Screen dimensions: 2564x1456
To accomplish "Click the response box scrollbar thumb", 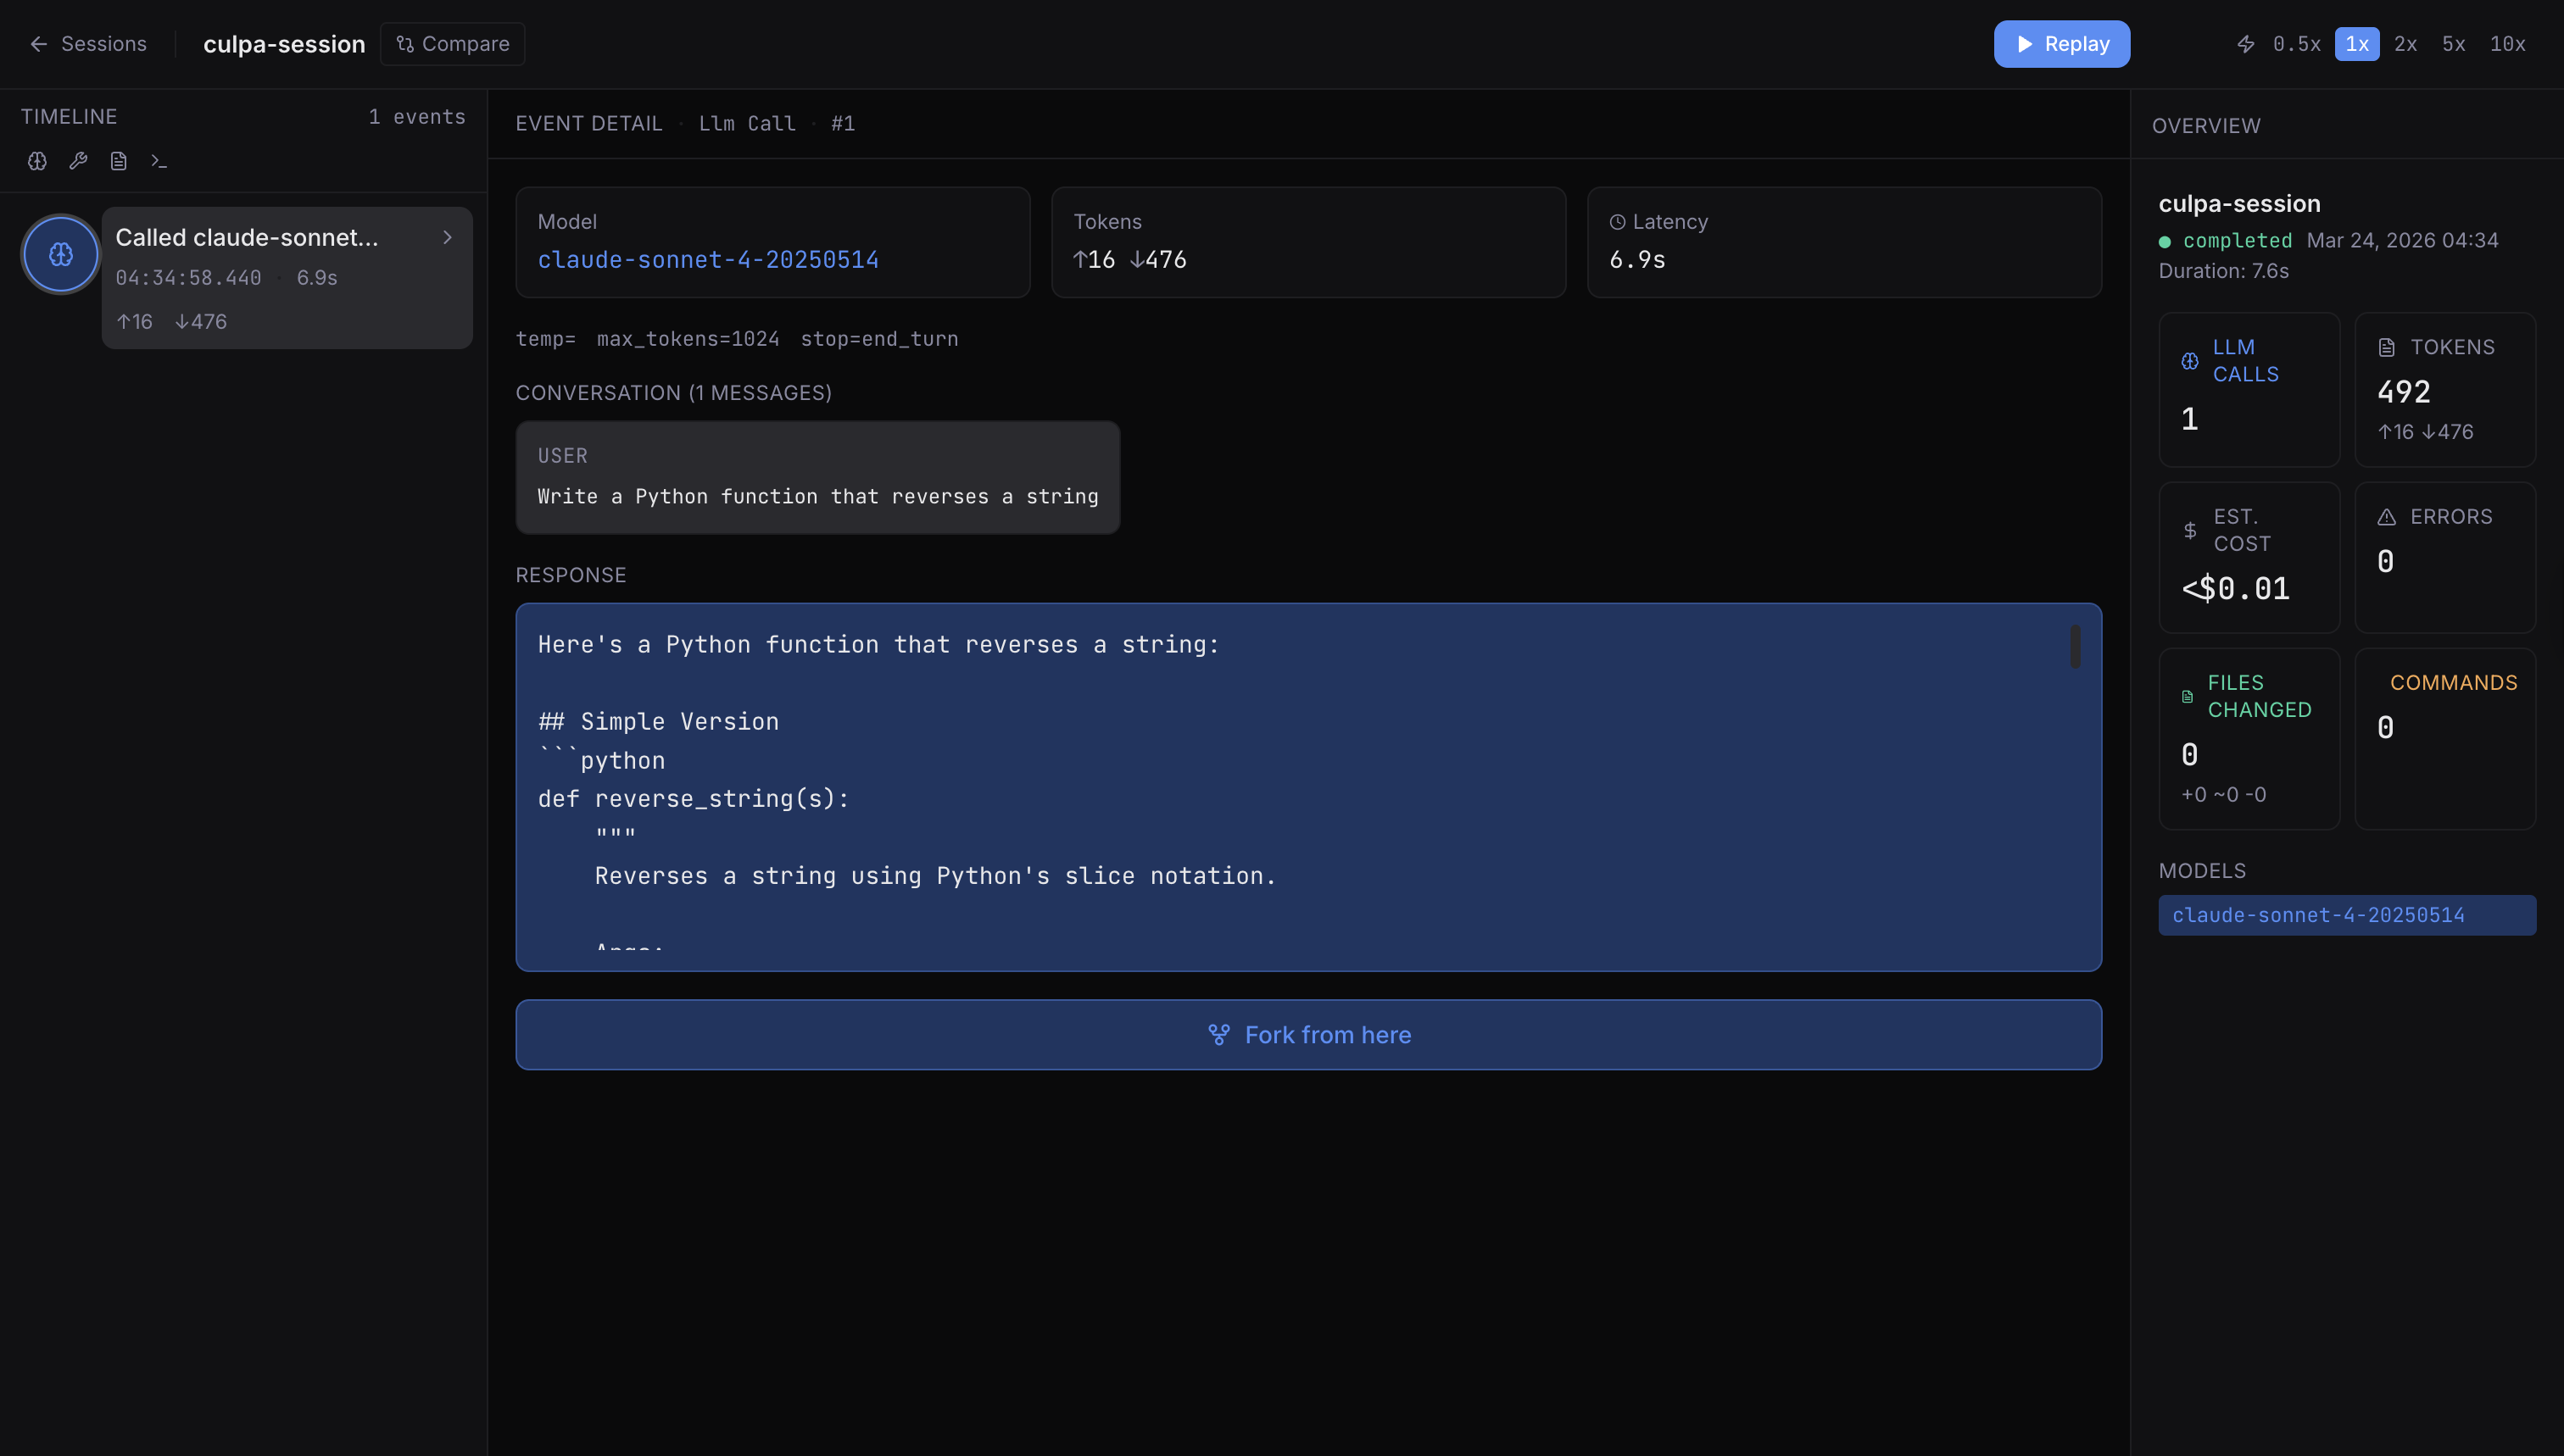I will tap(2075, 647).
